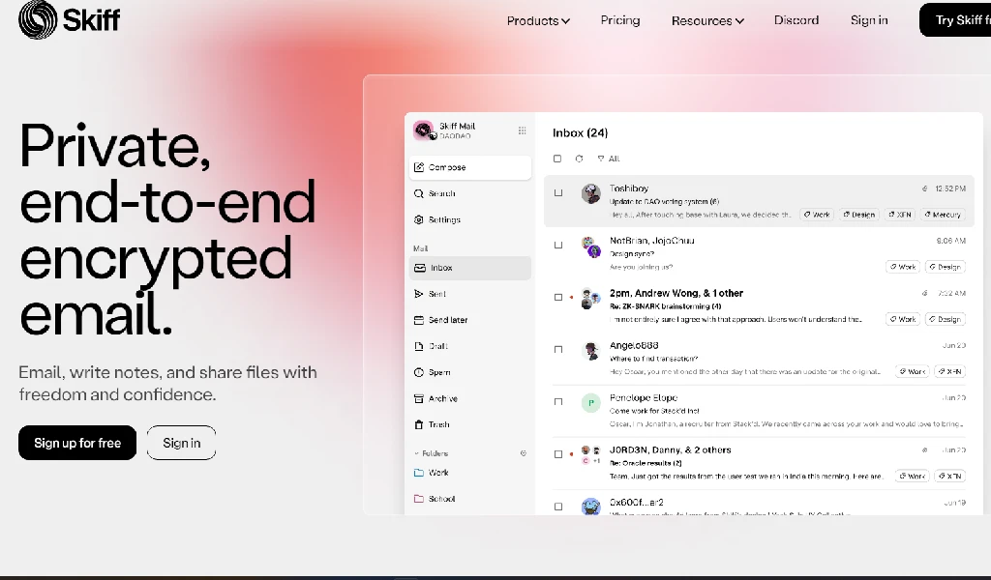Click Sign in in the top navigation

pyautogui.click(x=869, y=20)
